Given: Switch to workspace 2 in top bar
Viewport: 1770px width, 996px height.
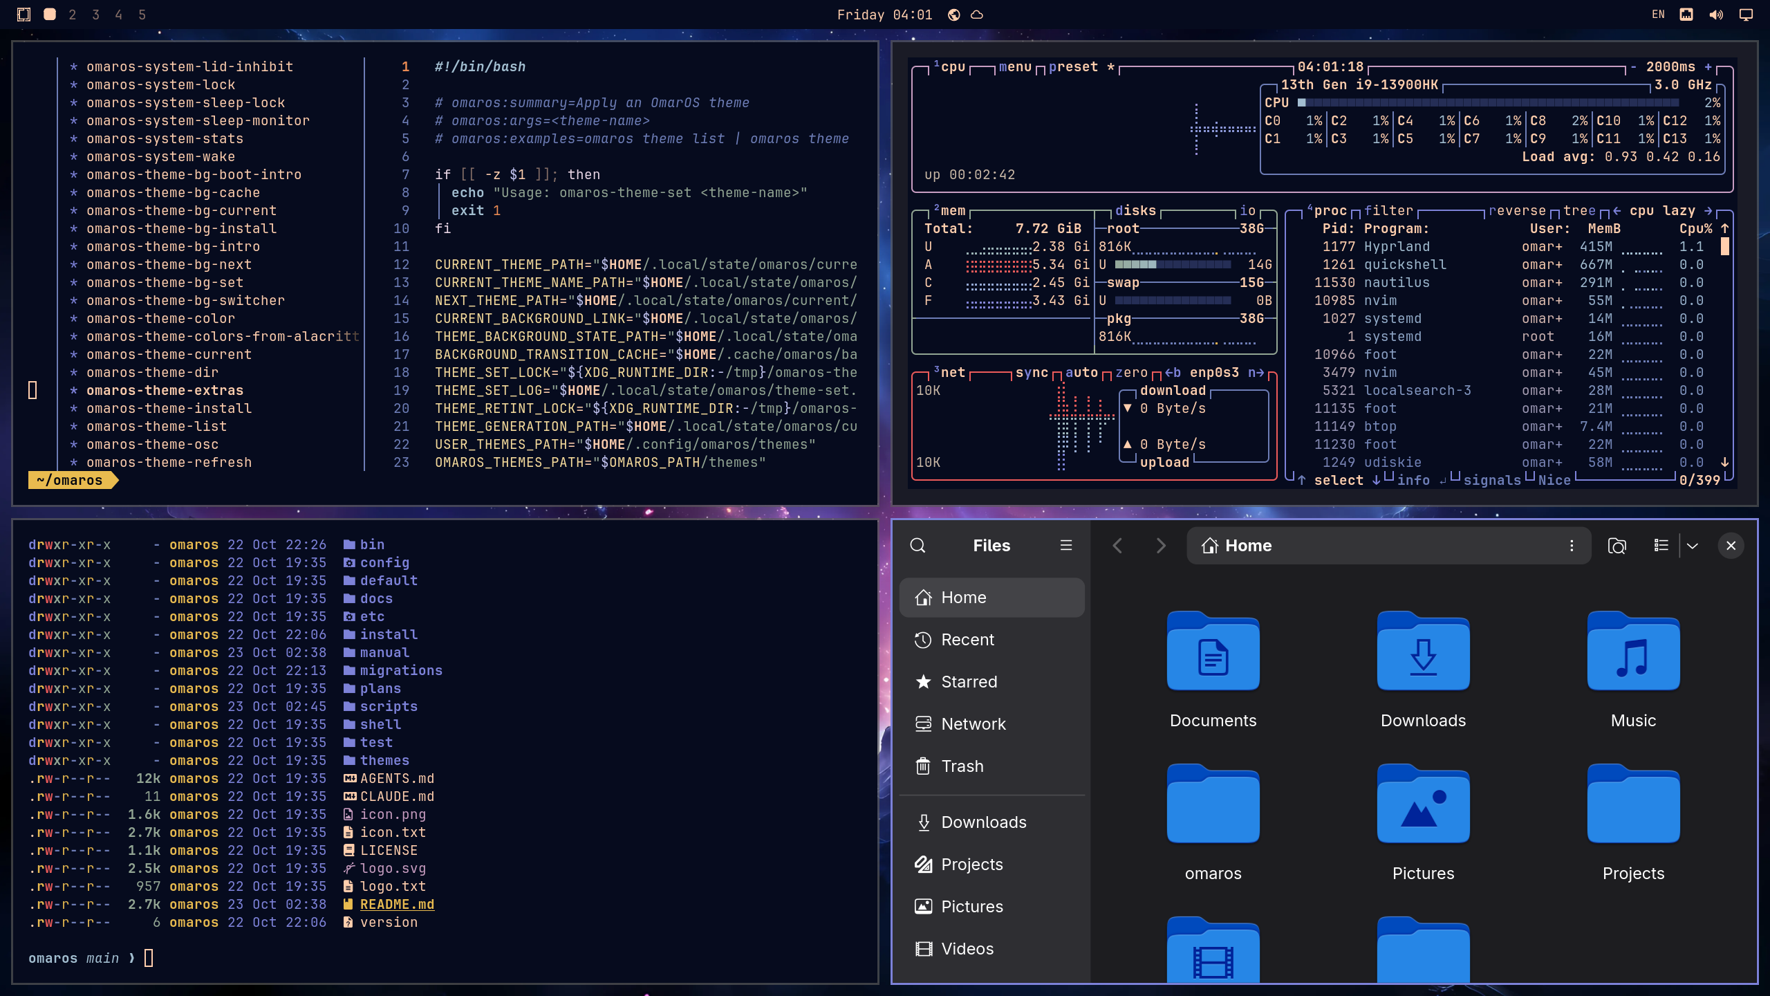Looking at the screenshot, I should tap(73, 15).
